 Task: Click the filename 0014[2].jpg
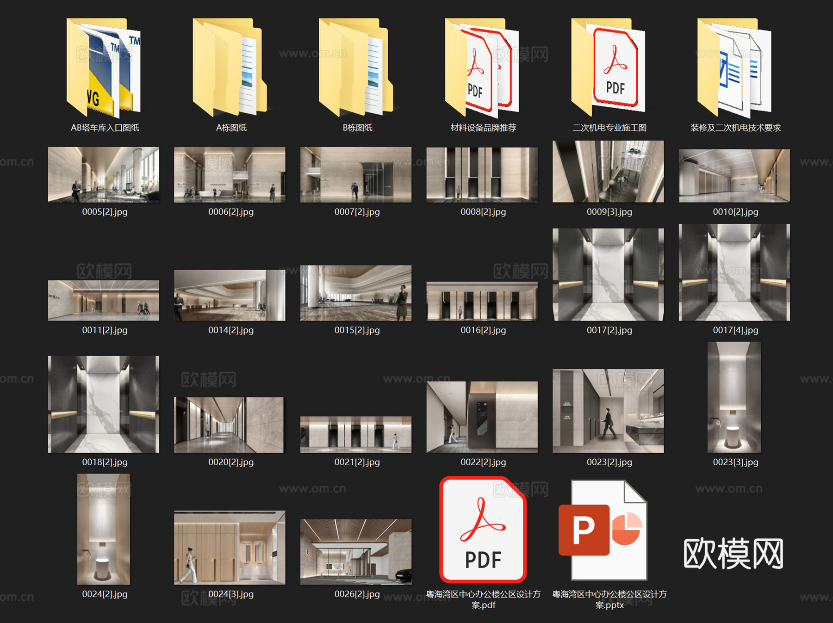click(231, 330)
